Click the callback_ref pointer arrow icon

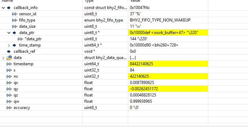tap(9, 51)
